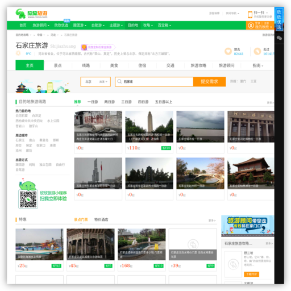Expand 跟团游 menu in navbar
291x291 pixels.
point(80,25)
